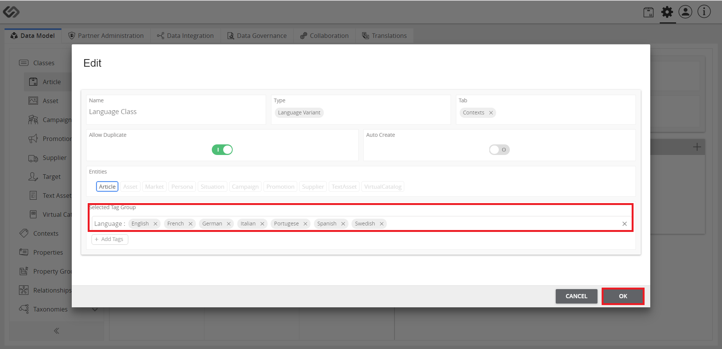Turn off Allow Duplicate toggle
722x349 pixels.
(x=222, y=150)
